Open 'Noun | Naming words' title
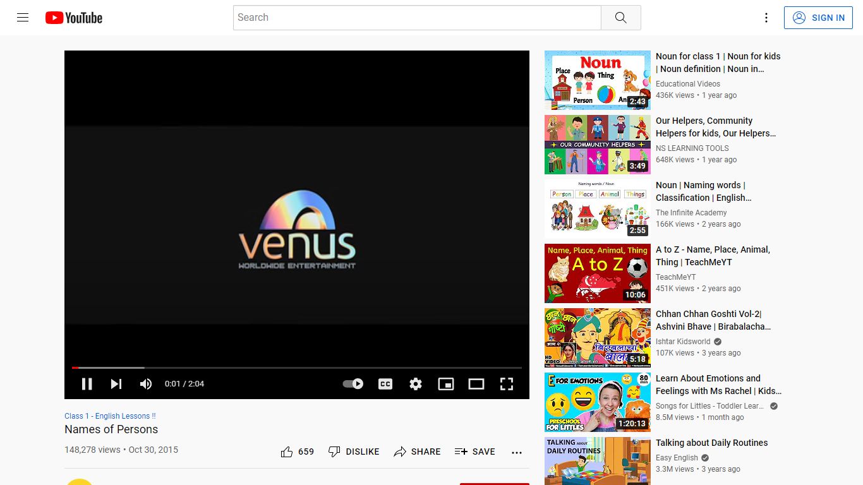The height and width of the screenshot is (485, 863). tap(704, 191)
